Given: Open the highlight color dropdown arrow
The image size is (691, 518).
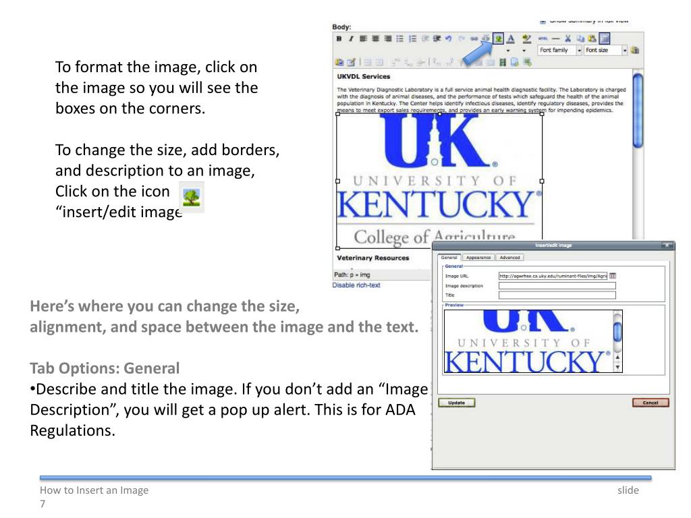Looking at the screenshot, I should tap(524, 51).
